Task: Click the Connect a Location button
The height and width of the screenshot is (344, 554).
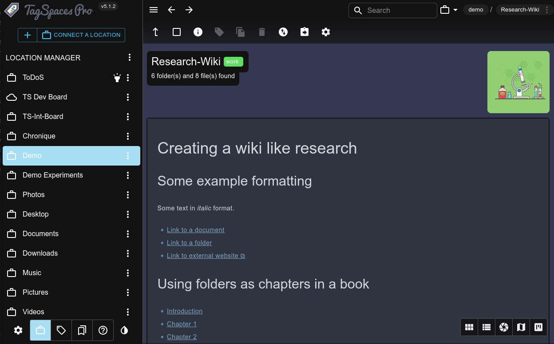Action: tap(81, 35)
